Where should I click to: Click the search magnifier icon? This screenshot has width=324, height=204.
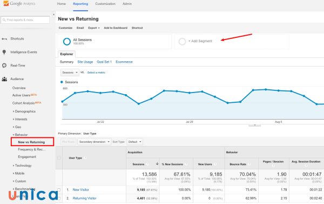coord(4,20)
